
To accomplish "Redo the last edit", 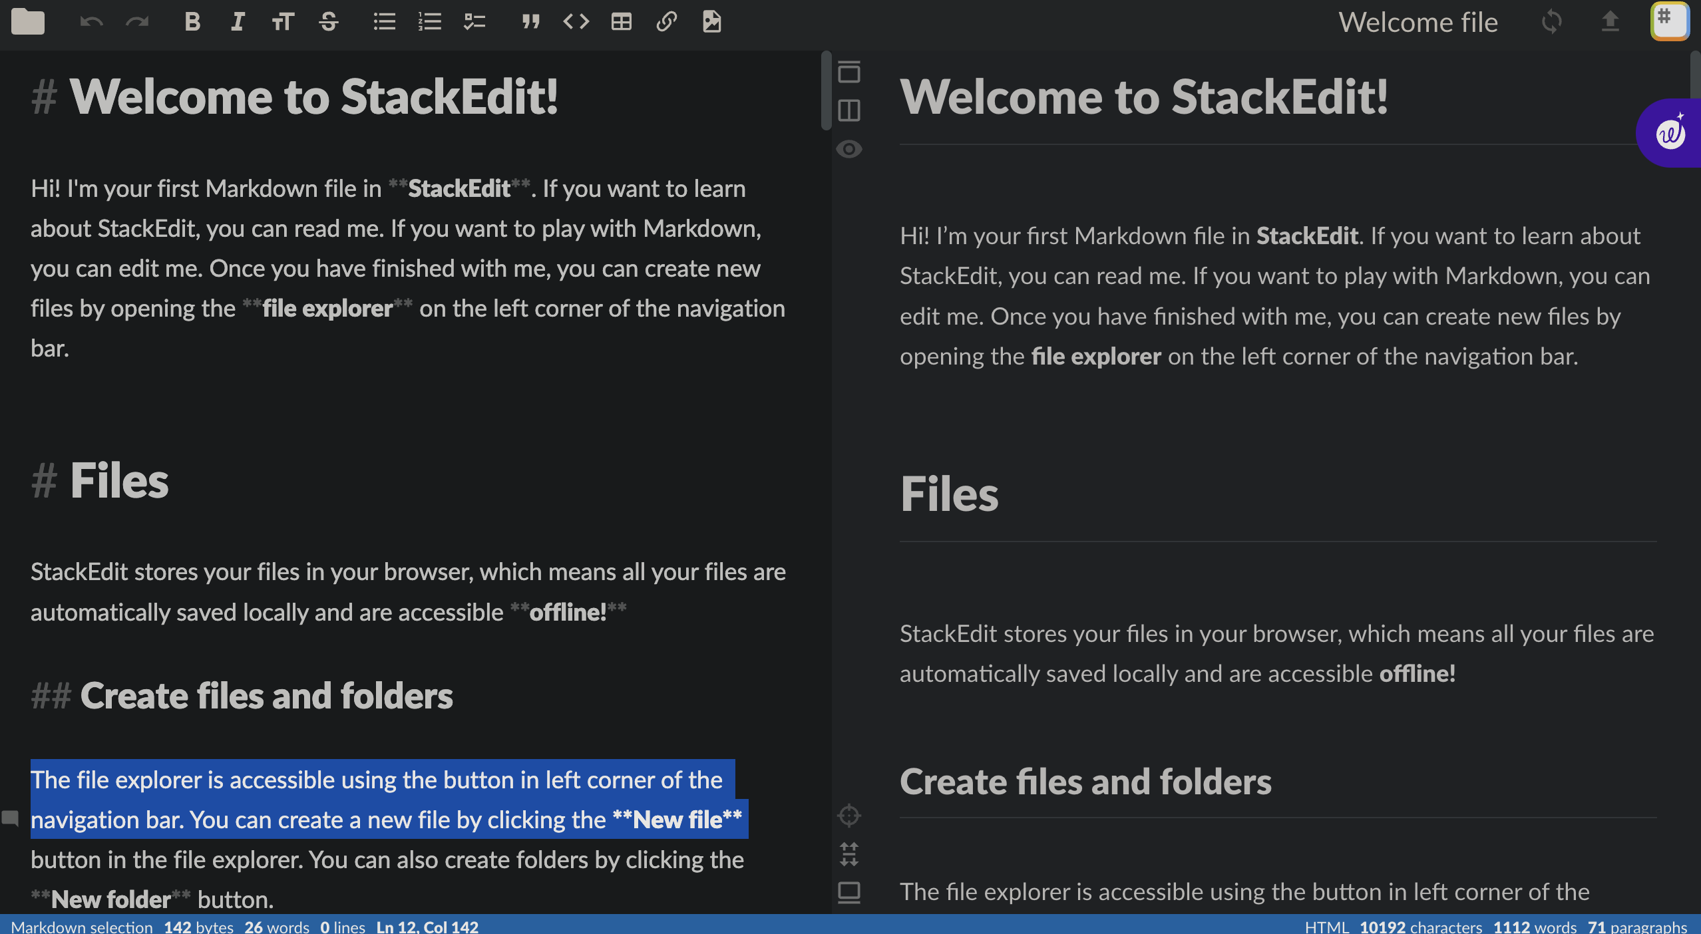I will pyautogui.click(x=137, y=22).
